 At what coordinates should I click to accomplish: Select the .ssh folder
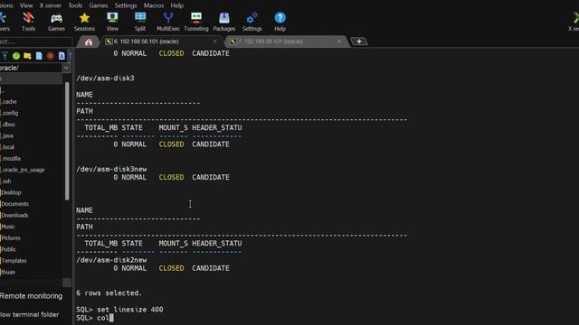click(x=6, y=181)
